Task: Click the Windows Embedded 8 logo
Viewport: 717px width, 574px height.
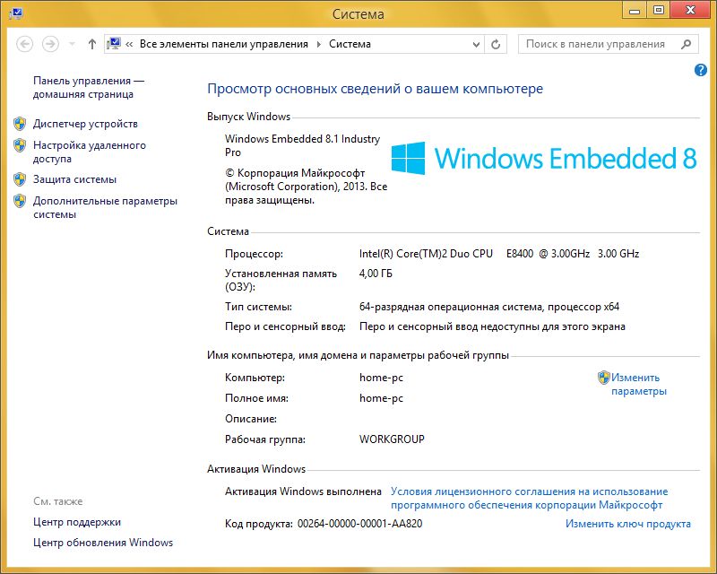Action: click(544, 158)
